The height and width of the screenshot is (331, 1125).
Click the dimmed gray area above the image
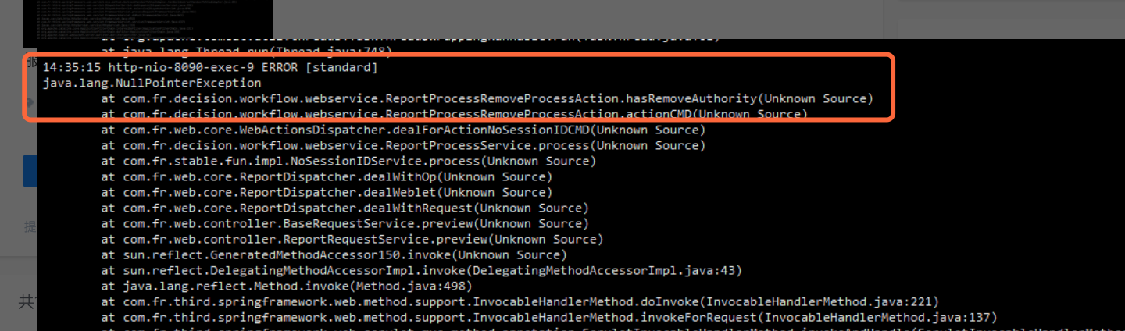pyautogui.click(x=578, y=19)
